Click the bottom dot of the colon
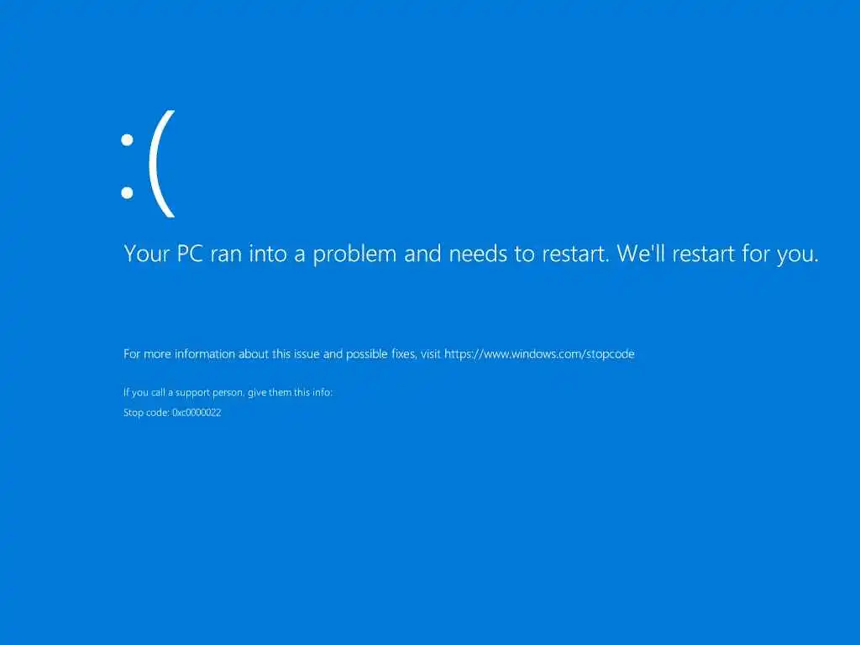The image size is (860, 645). click(x=128, y=192)
